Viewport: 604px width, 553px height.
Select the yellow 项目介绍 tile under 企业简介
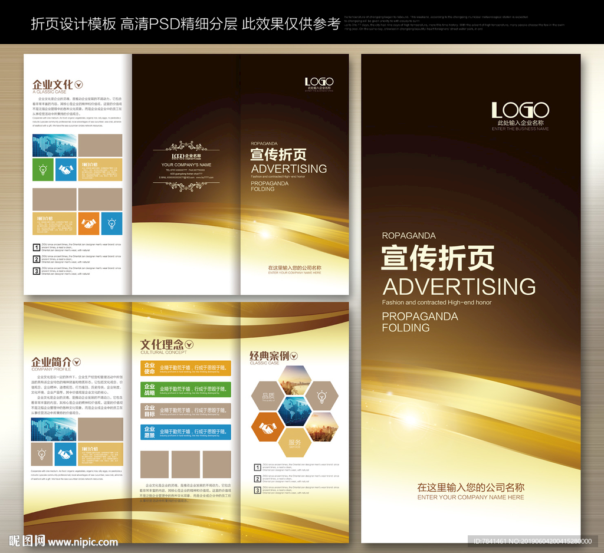100,454
